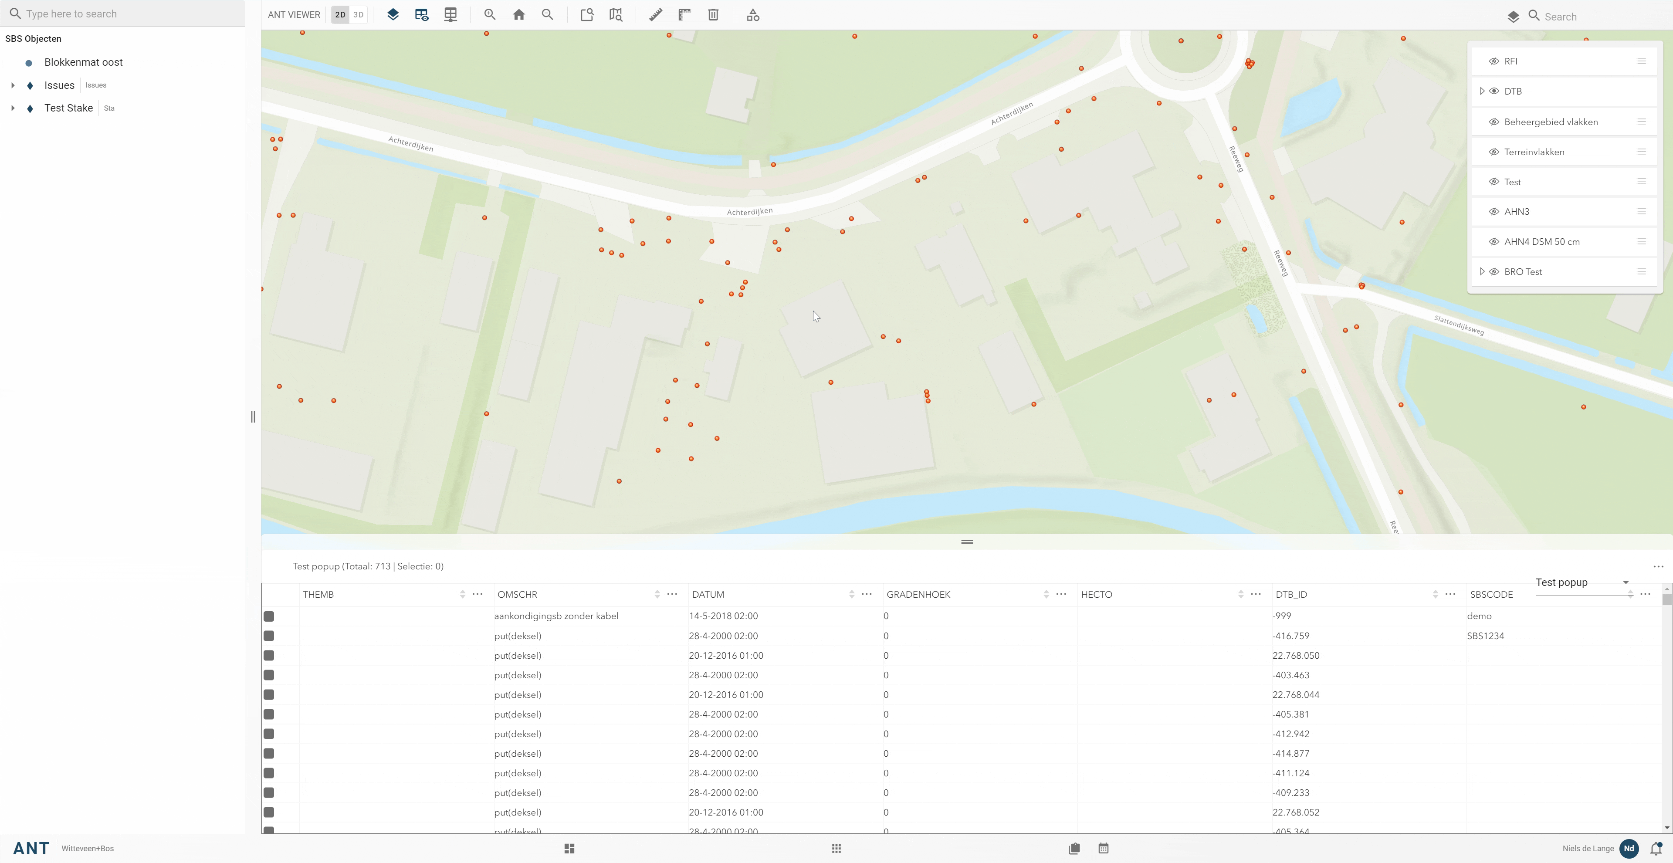Hide the RFI layer via its eye icon

(1494, 61)
